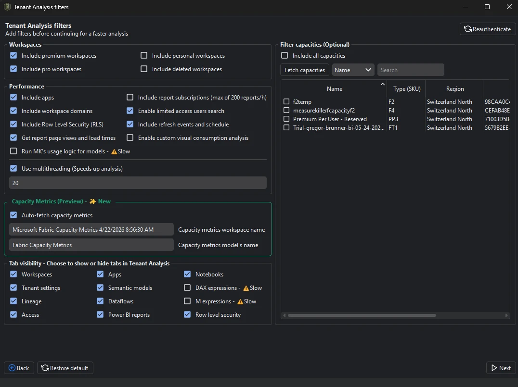The width and height of the screenshot is (518, 387).
Task: Click the capacities horizontal scrollbar thumb
Action: pyautogui.click(x=362, y=315)
